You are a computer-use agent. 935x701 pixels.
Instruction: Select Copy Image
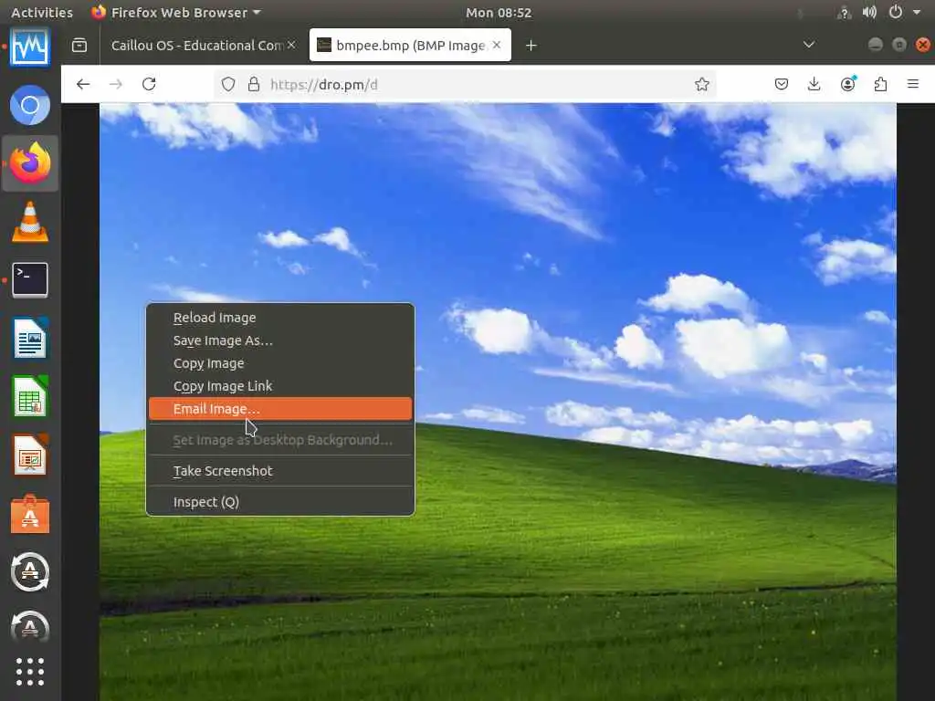click(x=280, y=363)
